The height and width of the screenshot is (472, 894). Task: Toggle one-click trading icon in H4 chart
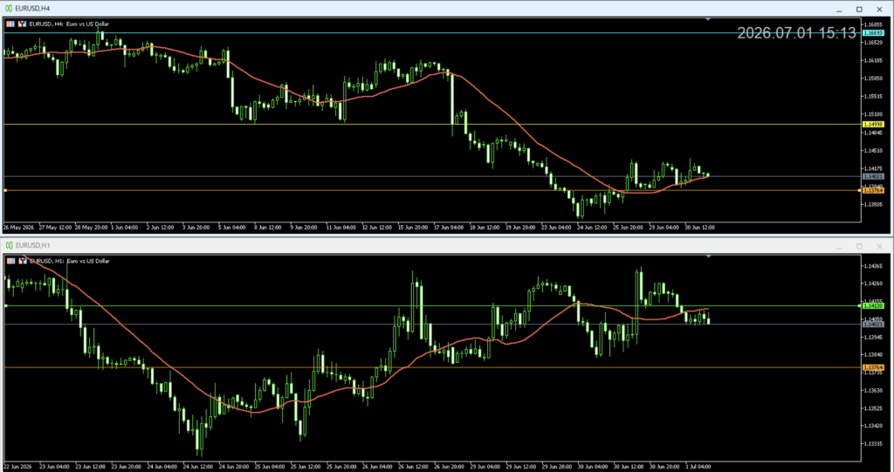[x=22, y=24]
